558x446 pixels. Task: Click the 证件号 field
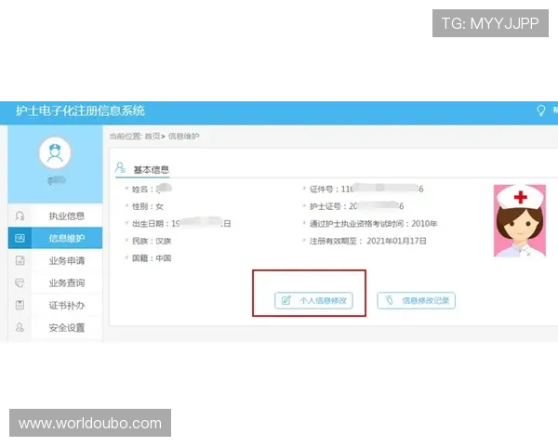pos(366,189)
